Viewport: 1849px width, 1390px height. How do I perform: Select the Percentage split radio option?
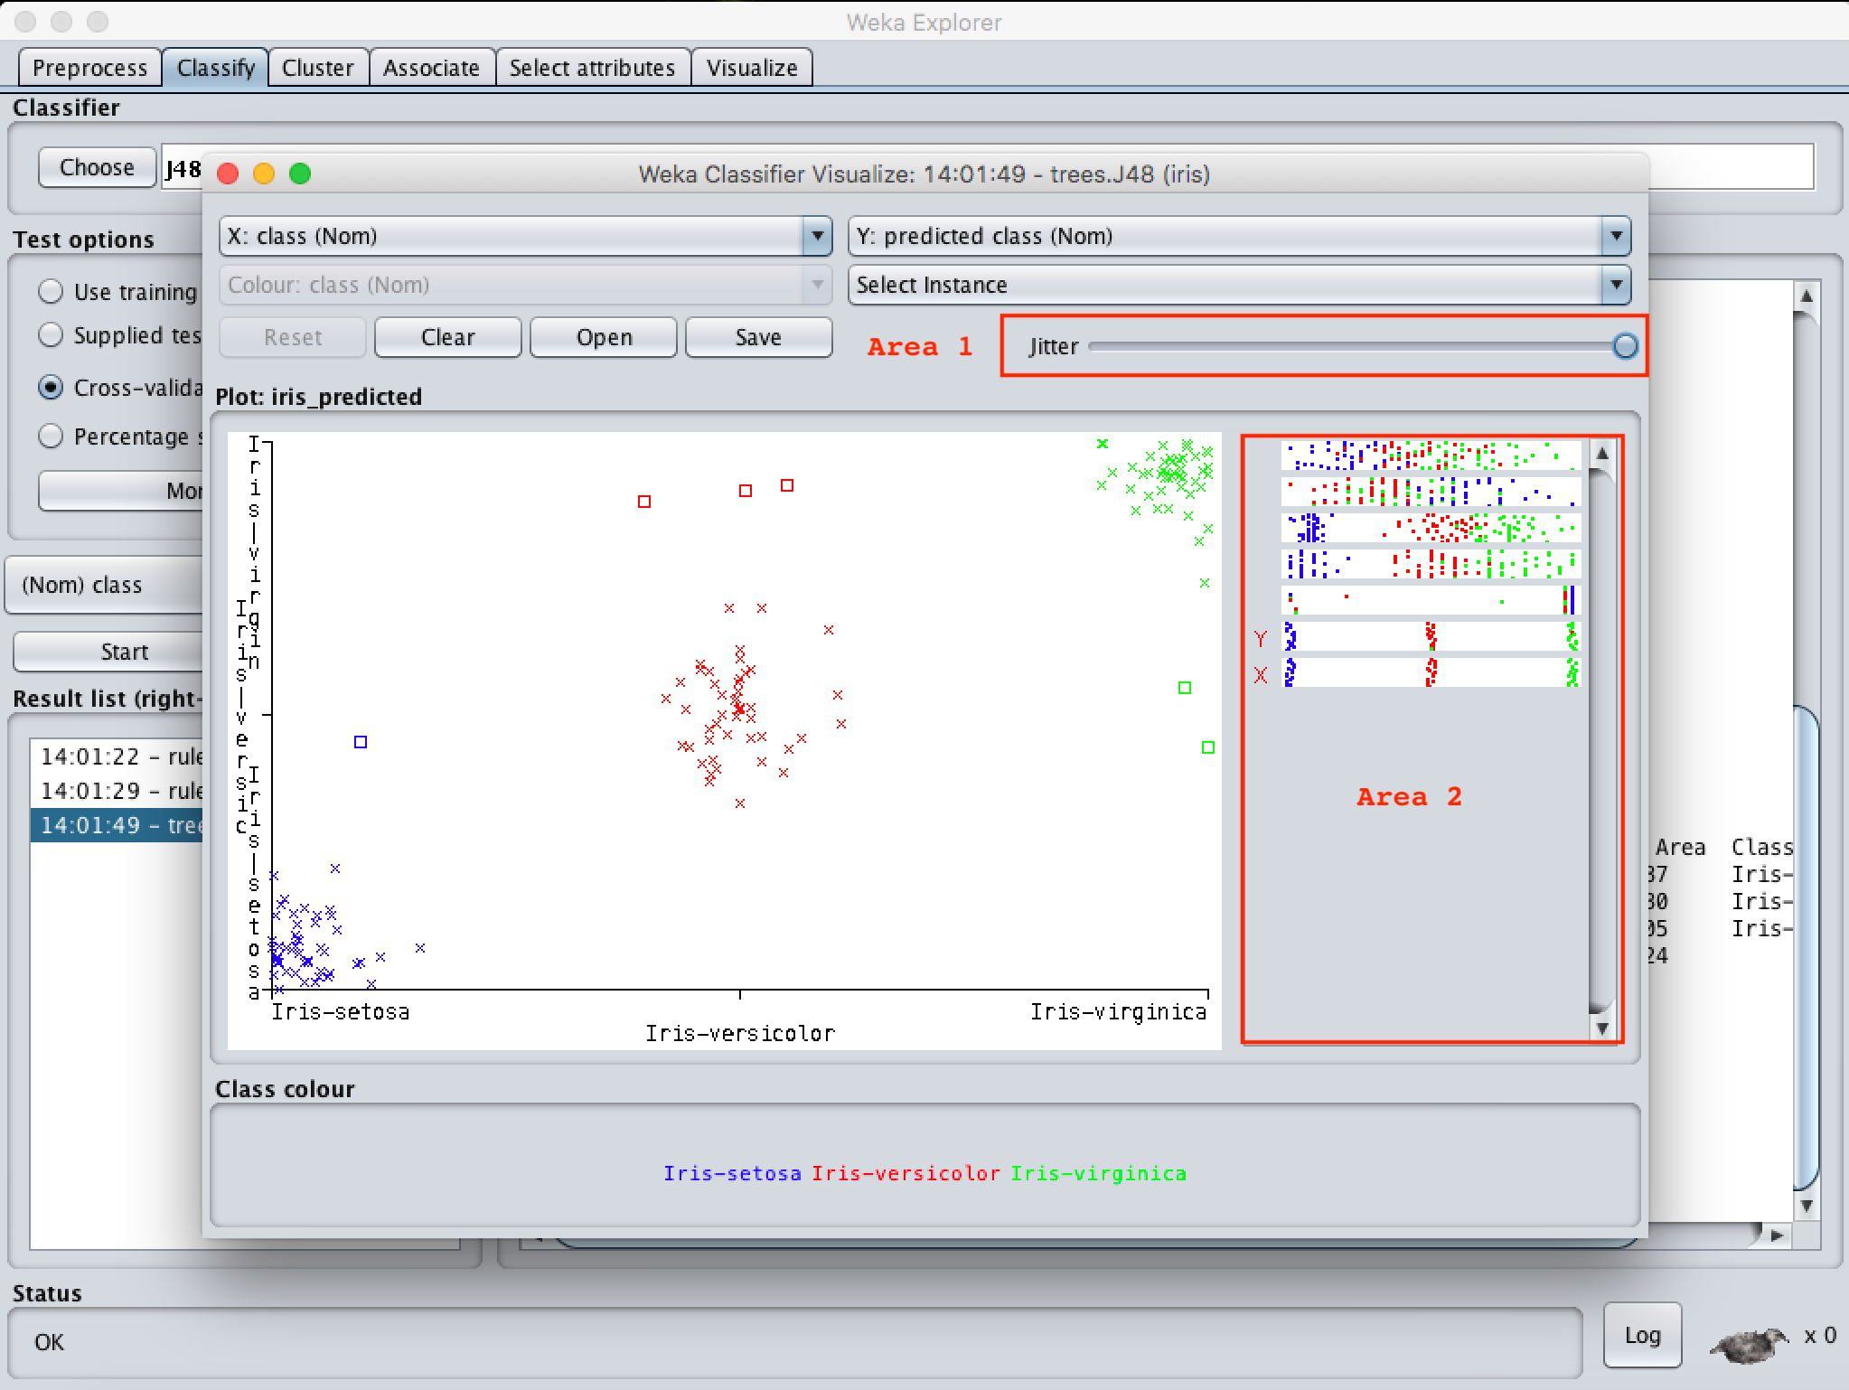point(51,437)
